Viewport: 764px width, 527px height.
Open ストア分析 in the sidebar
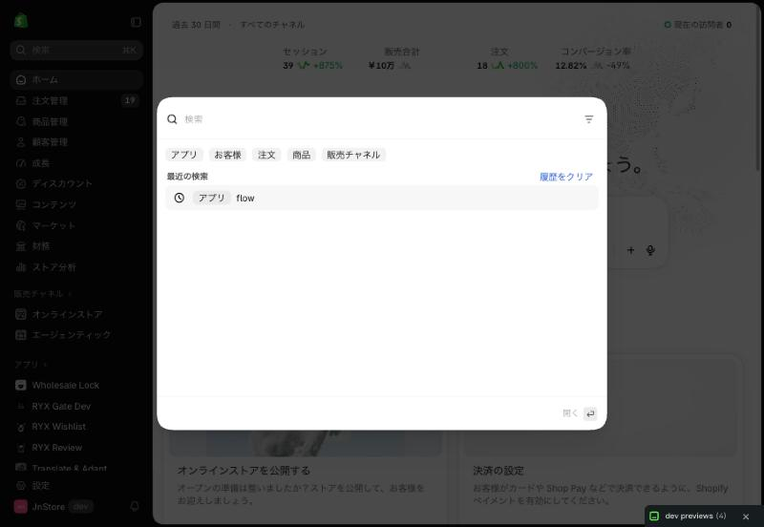click(76, 267)
